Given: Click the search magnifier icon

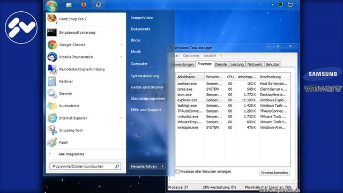Looking at the screenshot, I should [x=117, y=166].
